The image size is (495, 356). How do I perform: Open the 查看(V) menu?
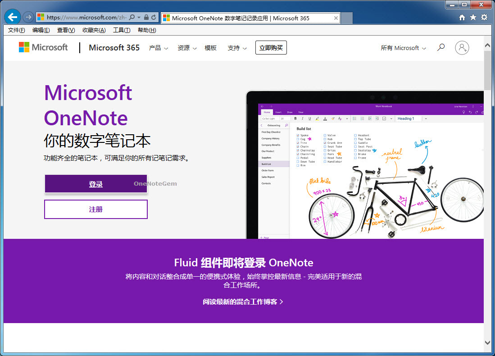66,30
